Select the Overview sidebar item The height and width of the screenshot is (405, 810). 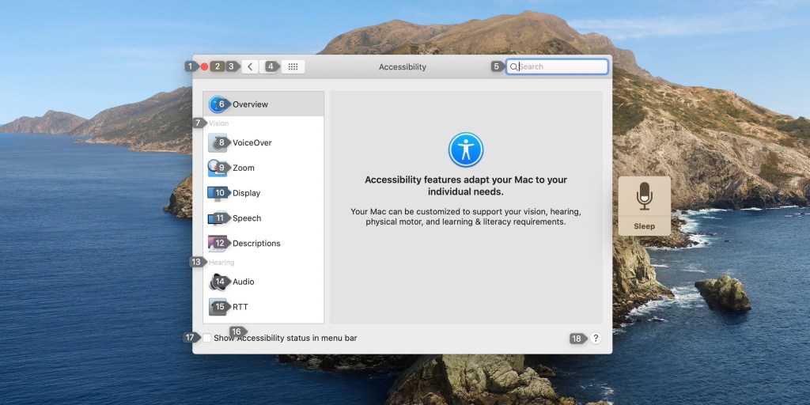click(x=250, y=104)
